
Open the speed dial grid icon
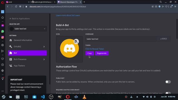click(20, 6)
